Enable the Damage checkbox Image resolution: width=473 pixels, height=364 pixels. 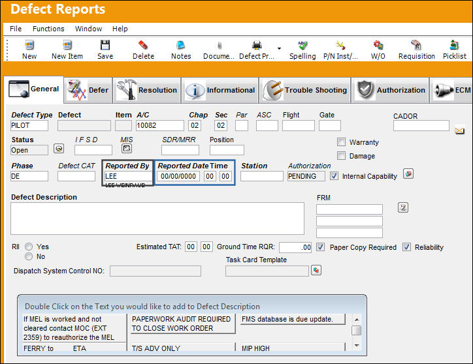tap(341, 155)
